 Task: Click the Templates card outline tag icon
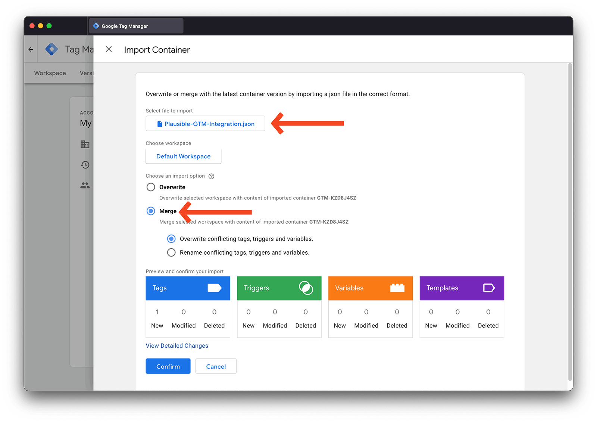488,288
